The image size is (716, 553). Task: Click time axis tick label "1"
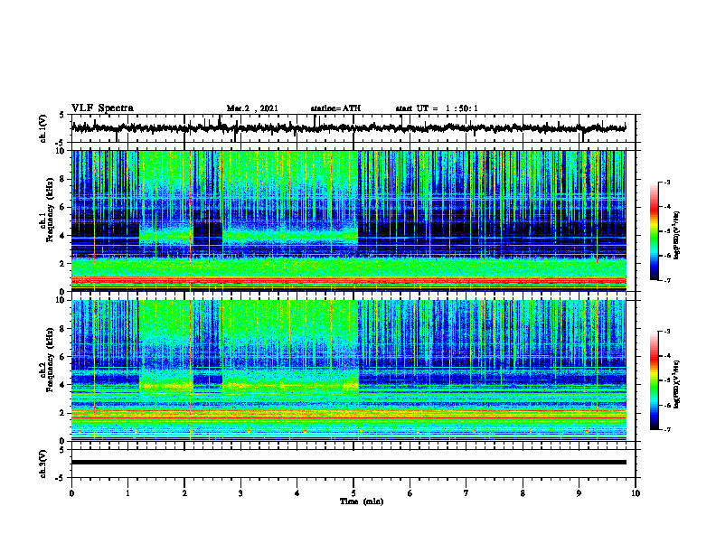[127, 493]
